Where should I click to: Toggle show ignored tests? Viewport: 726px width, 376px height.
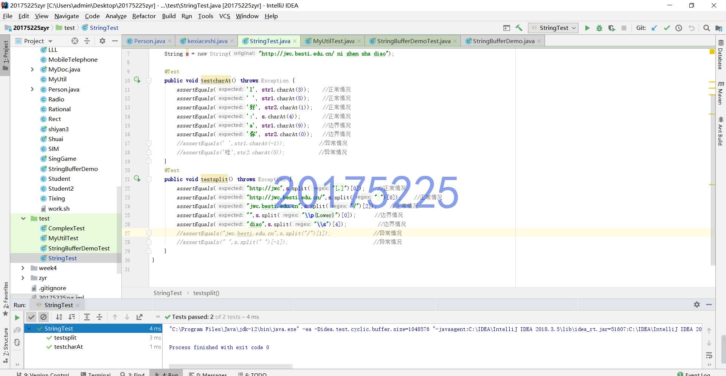tap(44, 317)
